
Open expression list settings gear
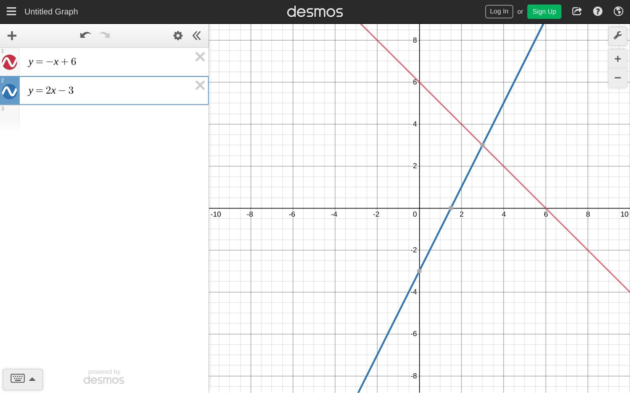[x=178, y=36]
